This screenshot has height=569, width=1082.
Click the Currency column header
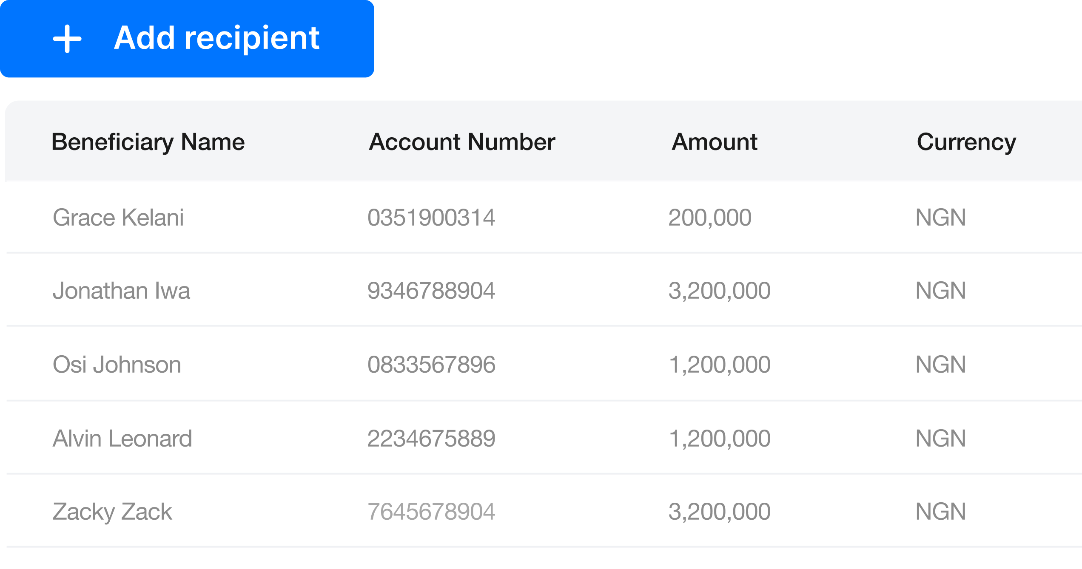(966, 142)
